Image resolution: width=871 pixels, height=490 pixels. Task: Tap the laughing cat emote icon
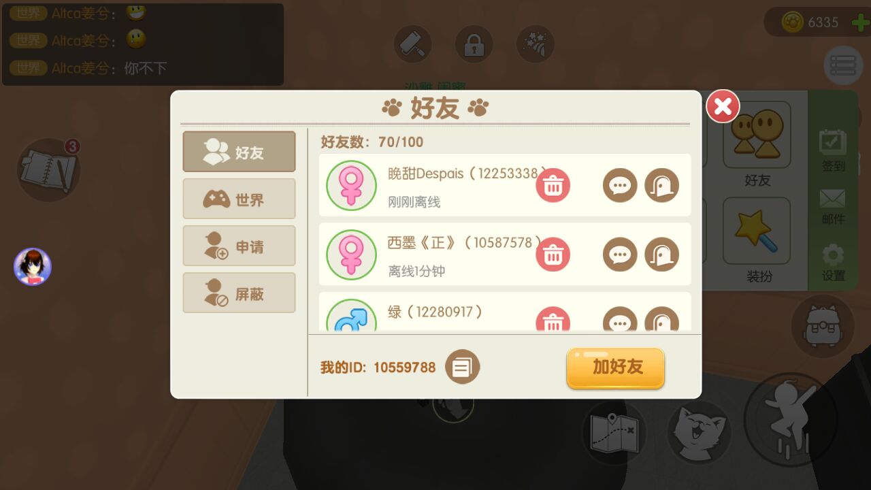pyautogui.click(x=700, y=433)
